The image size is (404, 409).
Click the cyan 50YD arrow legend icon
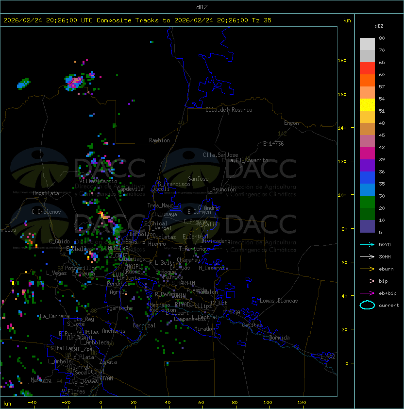tap(367, 245)
